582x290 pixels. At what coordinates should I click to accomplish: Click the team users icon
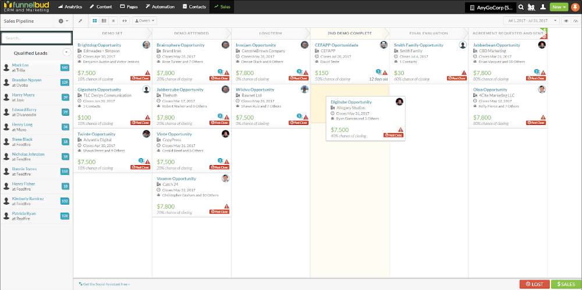[x=531, y=7]
